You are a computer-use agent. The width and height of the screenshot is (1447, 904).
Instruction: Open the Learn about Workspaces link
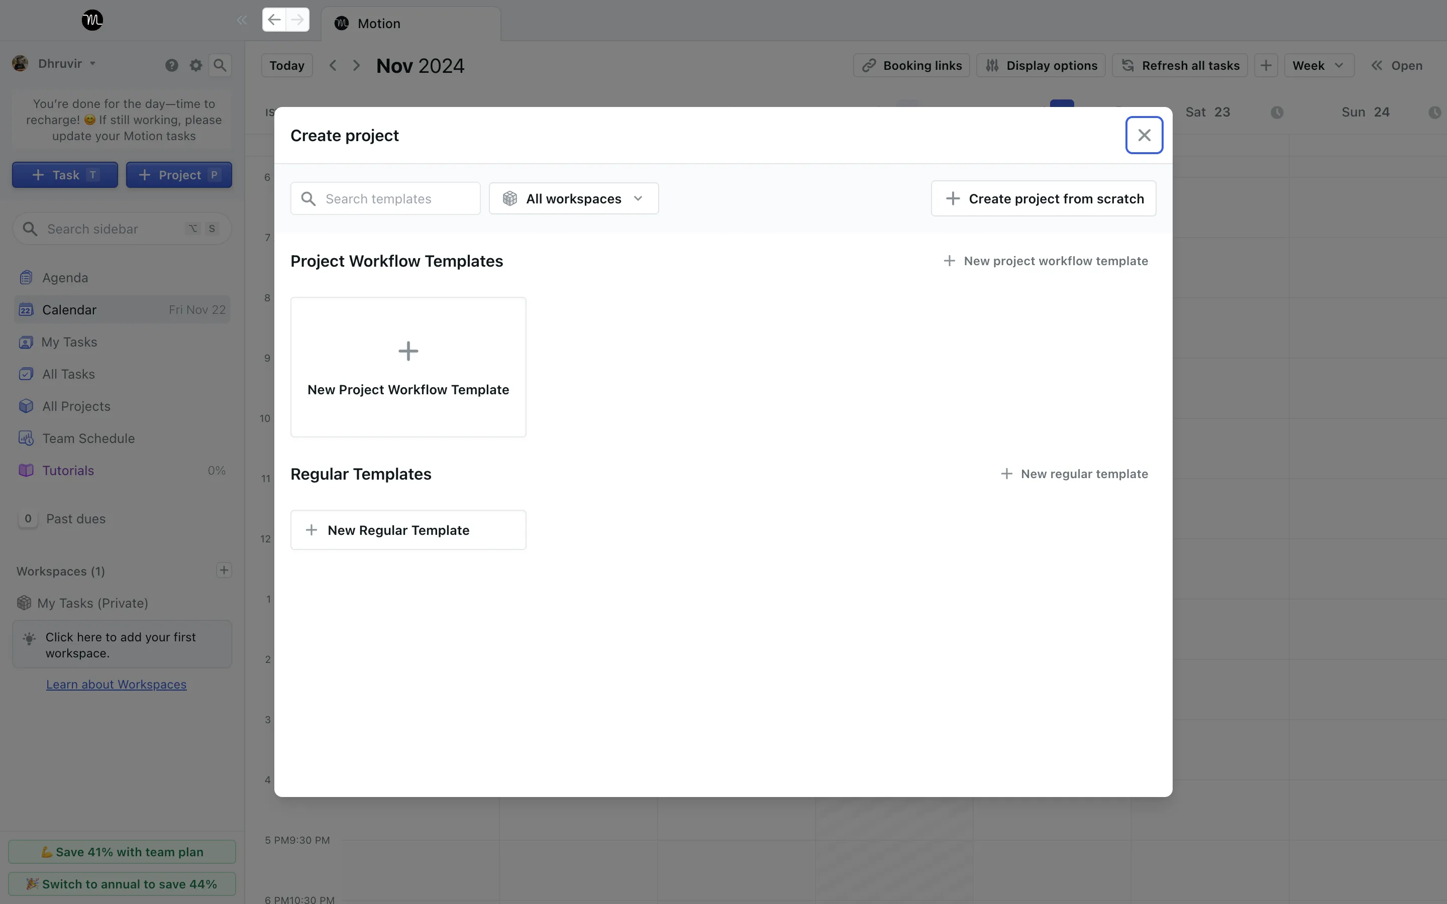pyautogui.click(x=116, y=685)
